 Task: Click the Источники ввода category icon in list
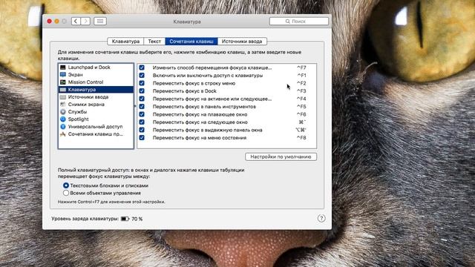(62, 97)
